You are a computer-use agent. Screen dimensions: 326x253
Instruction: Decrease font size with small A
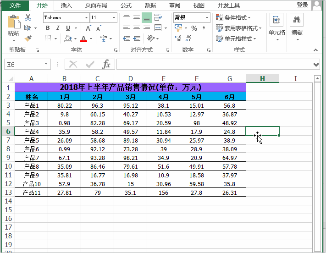(x=99, y=28)
